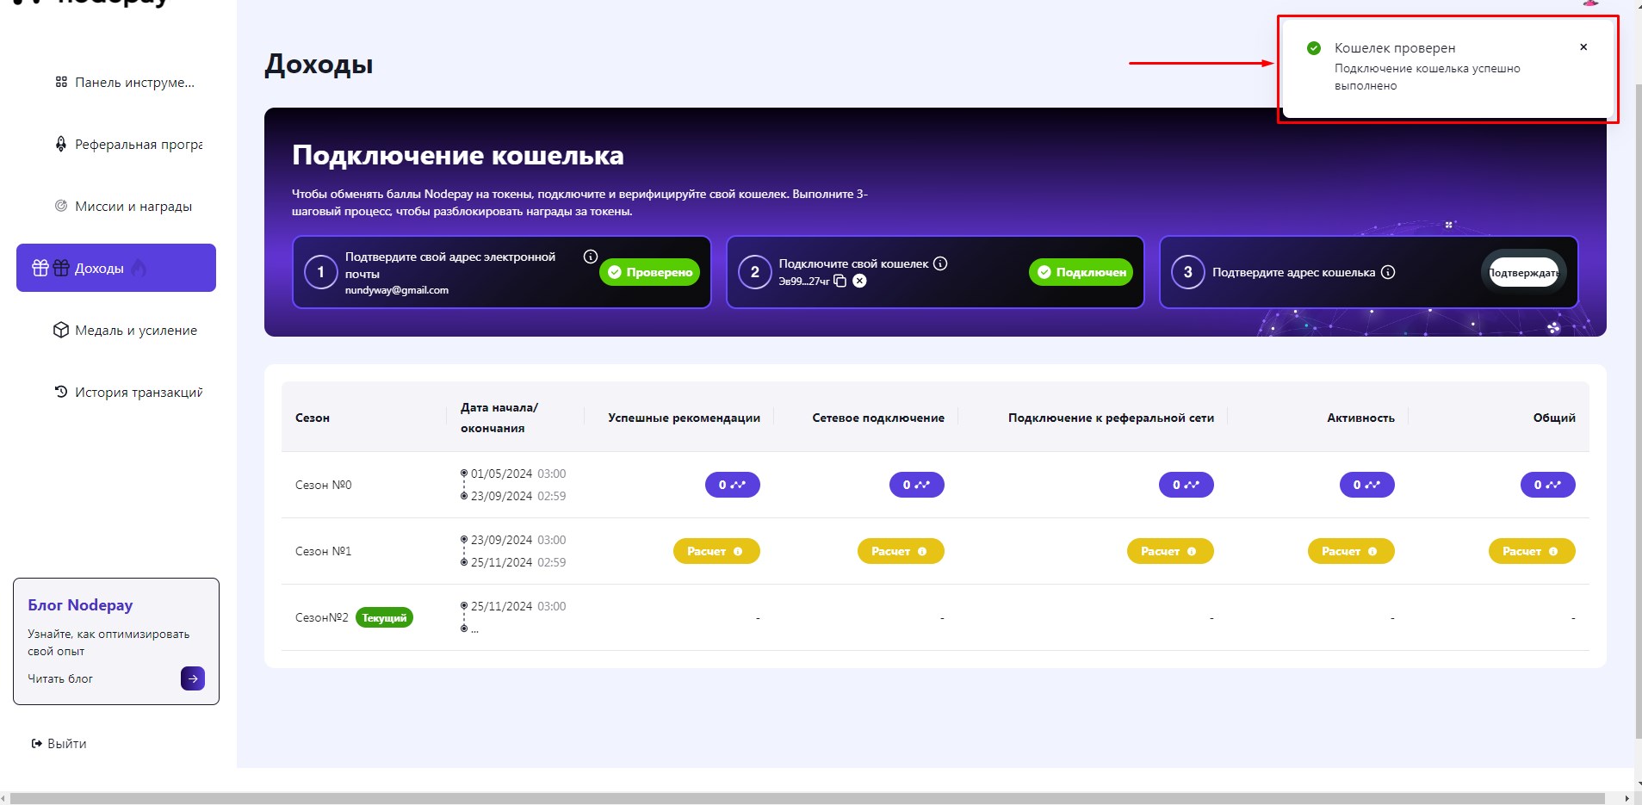Viewport: 1642px width, 805px height.
Task: Click the 0 badge under Успешные рекомендации, Сезон №0
Action: point(733,485)
